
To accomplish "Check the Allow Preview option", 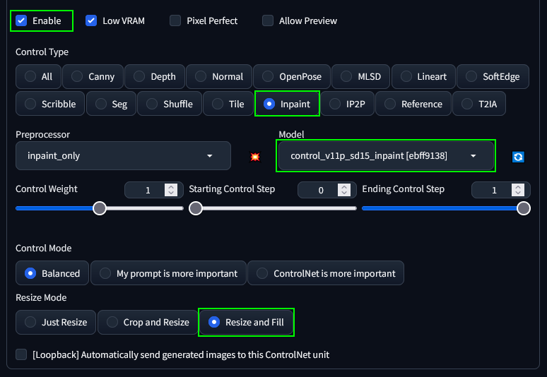I will (x=268, y=20).
